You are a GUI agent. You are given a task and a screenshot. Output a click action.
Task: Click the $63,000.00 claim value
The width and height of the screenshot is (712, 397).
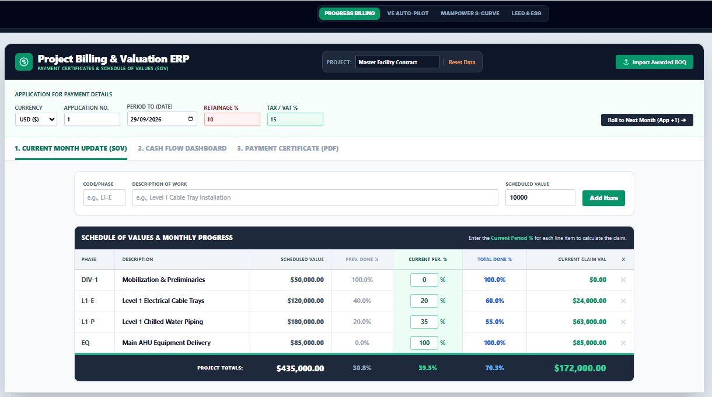point(589,322)
